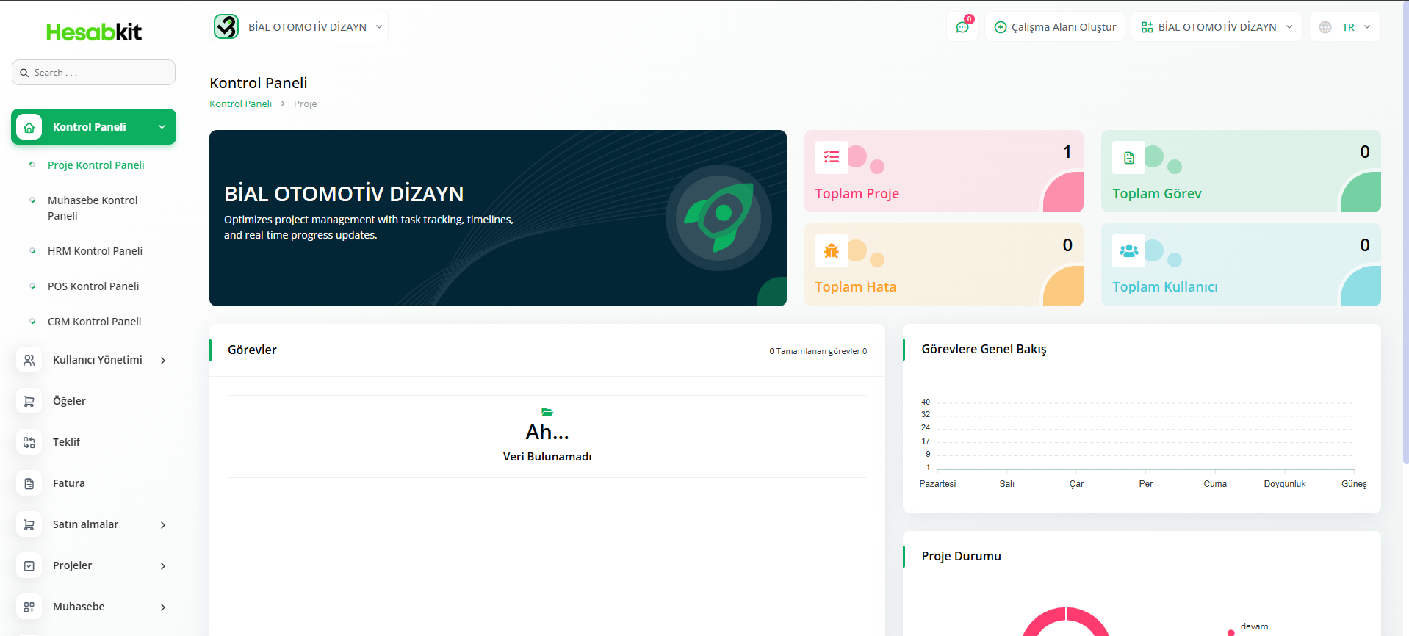
Task: Click the Toplam Proje list icon
Action: [832, 157]
